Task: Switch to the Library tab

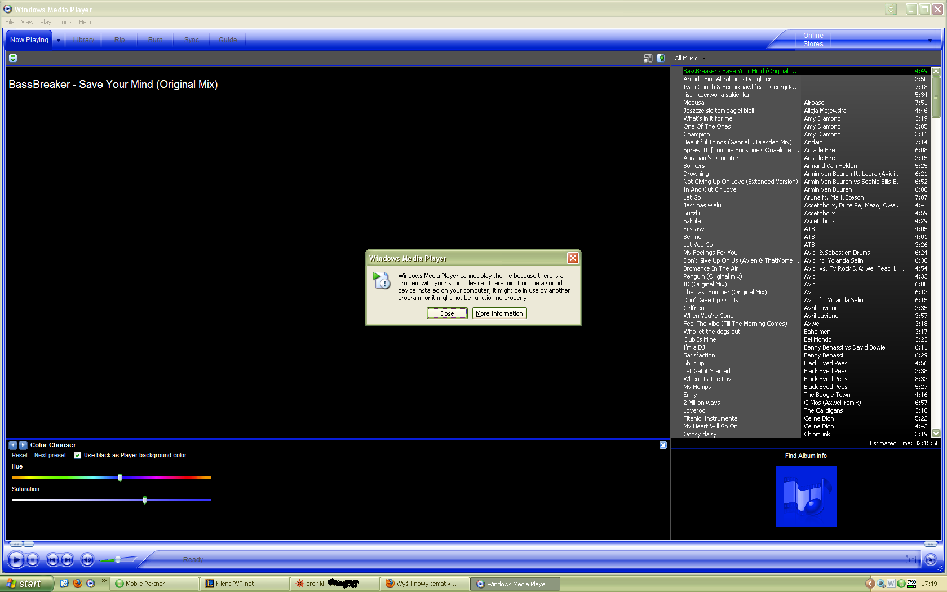Action: [x=83, y=40]
